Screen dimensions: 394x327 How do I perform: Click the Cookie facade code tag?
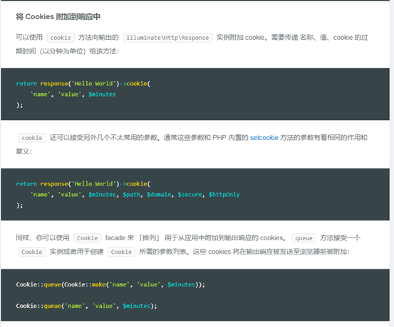[x=88, y=238]
